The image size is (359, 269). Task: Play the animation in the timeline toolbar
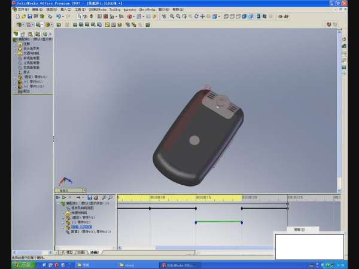click(63, 197)
